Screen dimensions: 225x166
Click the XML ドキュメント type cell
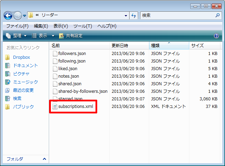pos(168,107)
